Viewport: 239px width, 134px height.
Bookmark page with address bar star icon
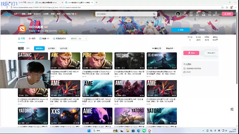pyautogui.click(x=222, y=7)
